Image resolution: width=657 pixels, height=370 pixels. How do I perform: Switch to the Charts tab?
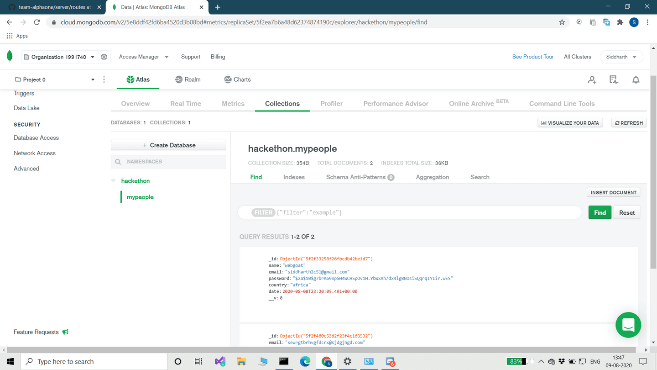coord(237,79)
